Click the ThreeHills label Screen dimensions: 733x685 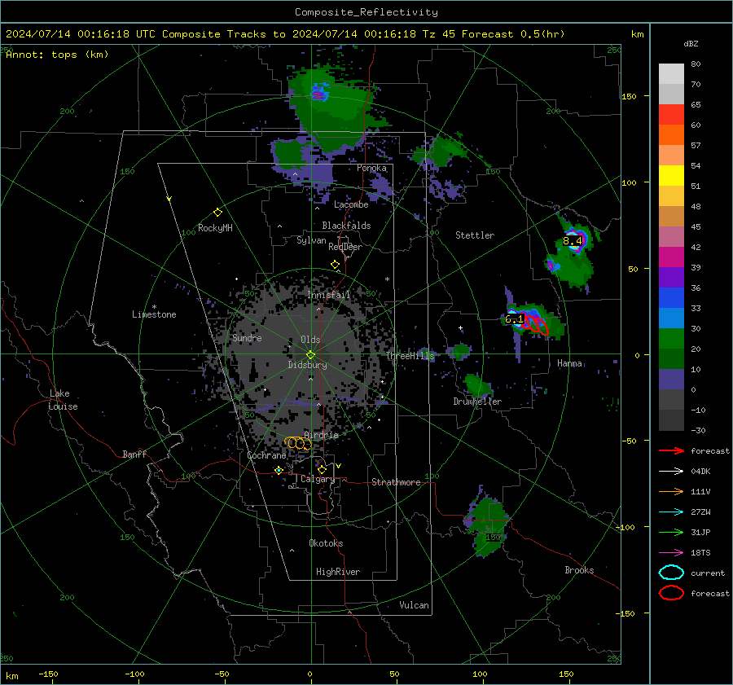[x=410, y=356]
